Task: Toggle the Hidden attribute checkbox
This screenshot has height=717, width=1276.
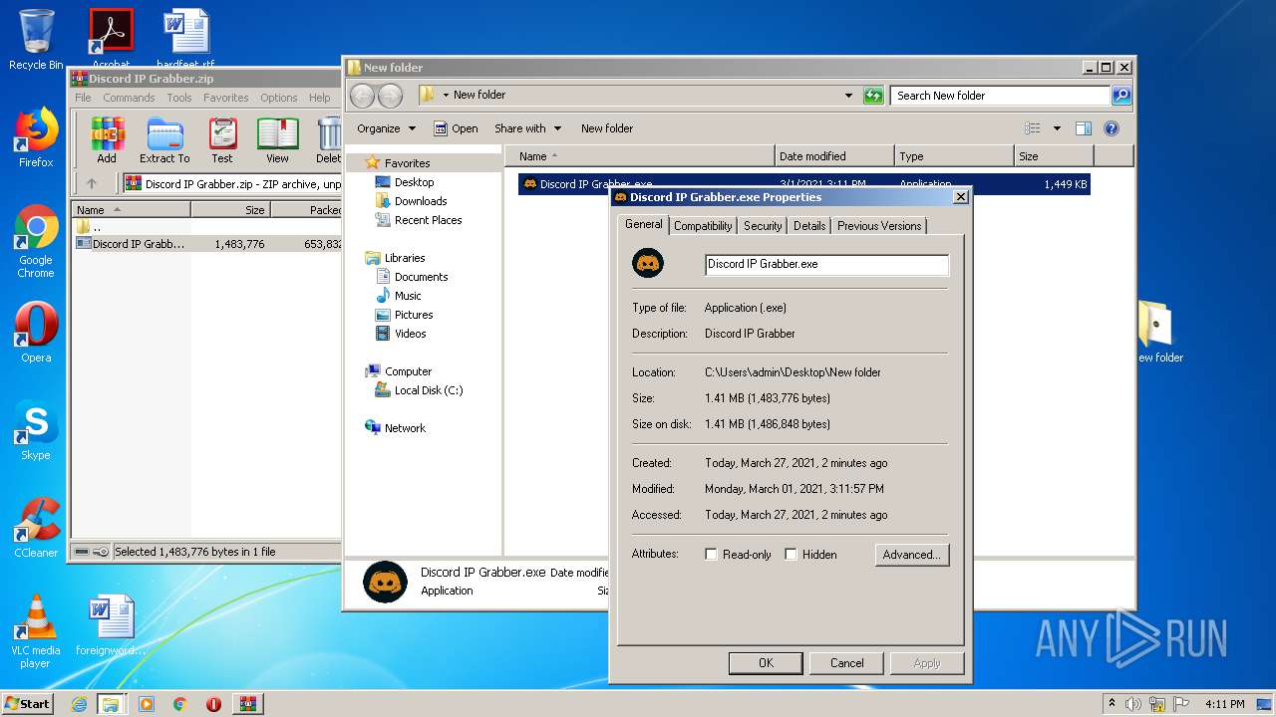Action: pyautogui.click(x=791, y=555)
